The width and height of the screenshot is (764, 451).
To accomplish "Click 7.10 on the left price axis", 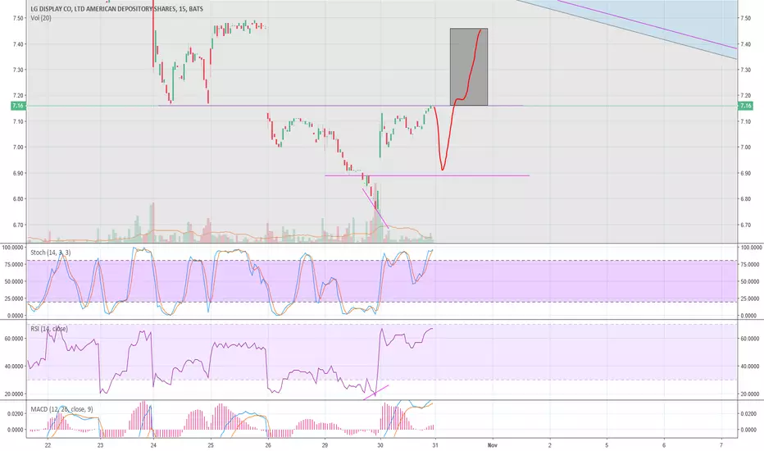I will [19, 121].
